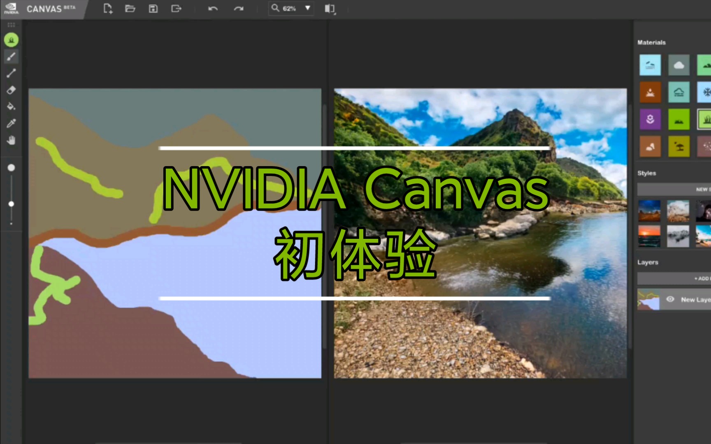This screenshot has width=711, height=444.
Task: Select the Brush tool
Action: [x=11, y=57]
